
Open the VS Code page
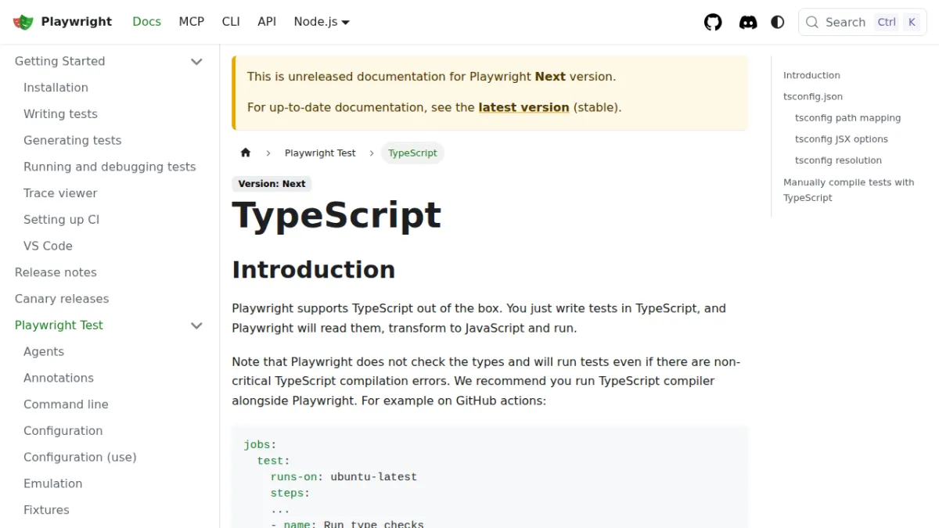(x=48, y=246)
